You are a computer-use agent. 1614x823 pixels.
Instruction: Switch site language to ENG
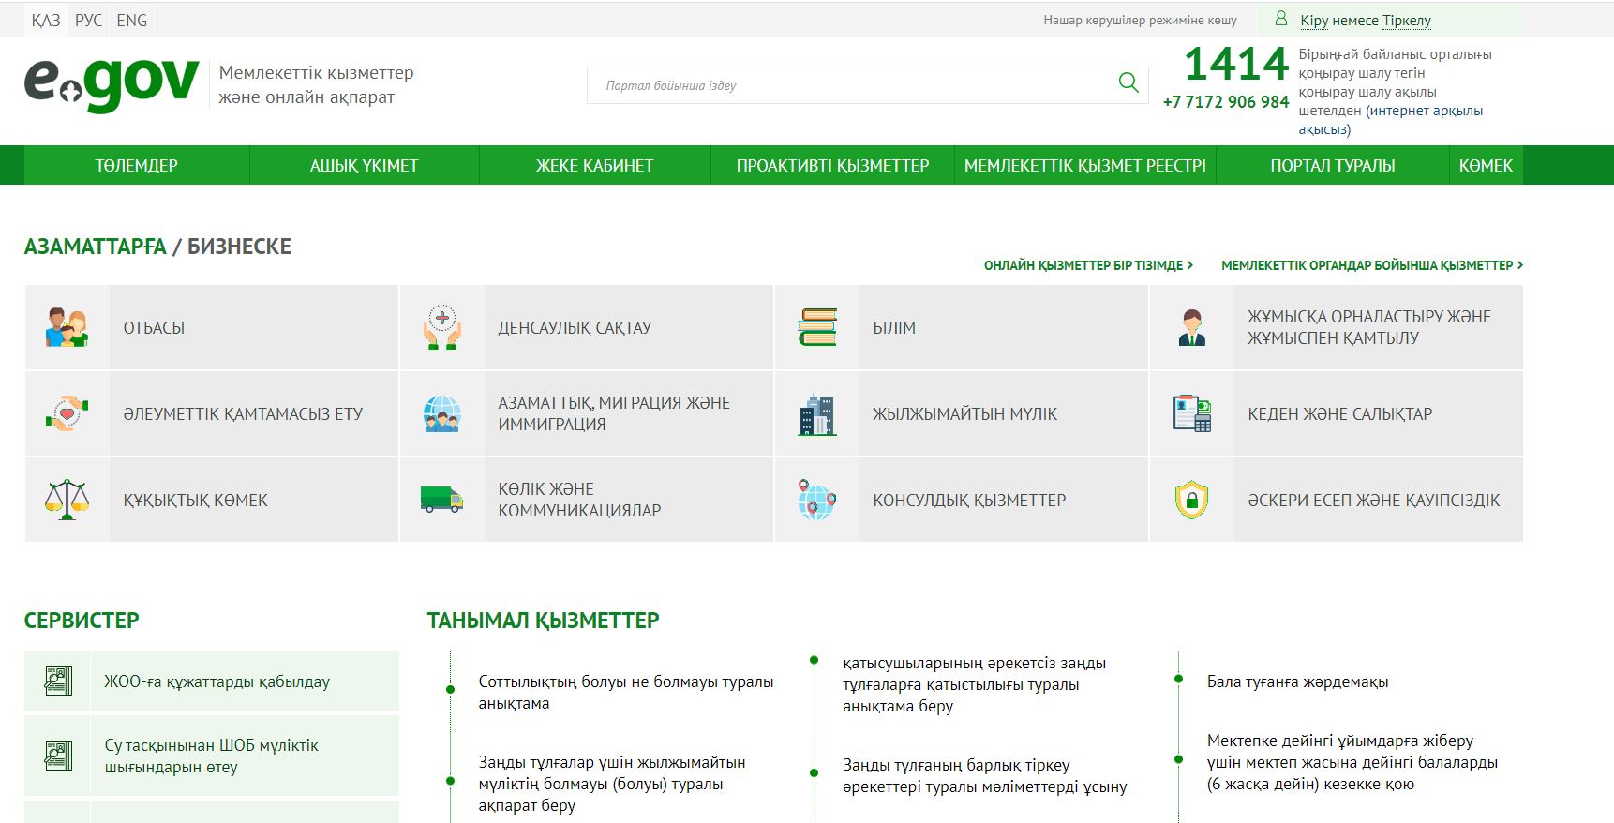[132, 21]
